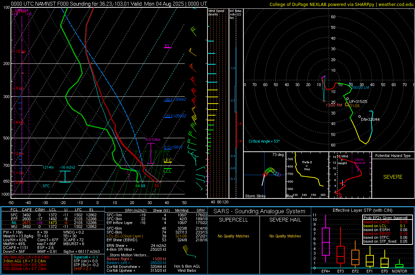Click the 280/20 LM hodograph label
415x275 pixels.
pyautogui.click(x=360, y=87)
